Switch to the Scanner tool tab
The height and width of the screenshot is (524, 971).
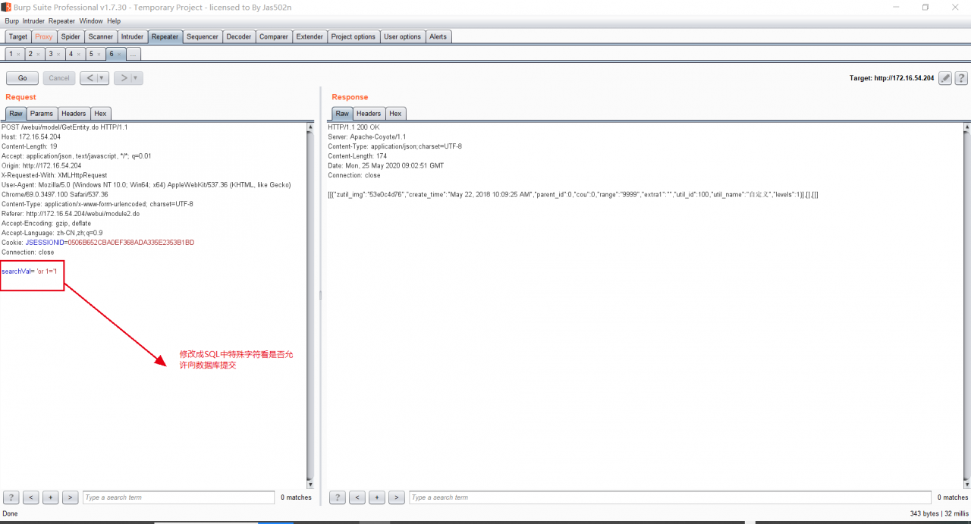coord(101,36)
